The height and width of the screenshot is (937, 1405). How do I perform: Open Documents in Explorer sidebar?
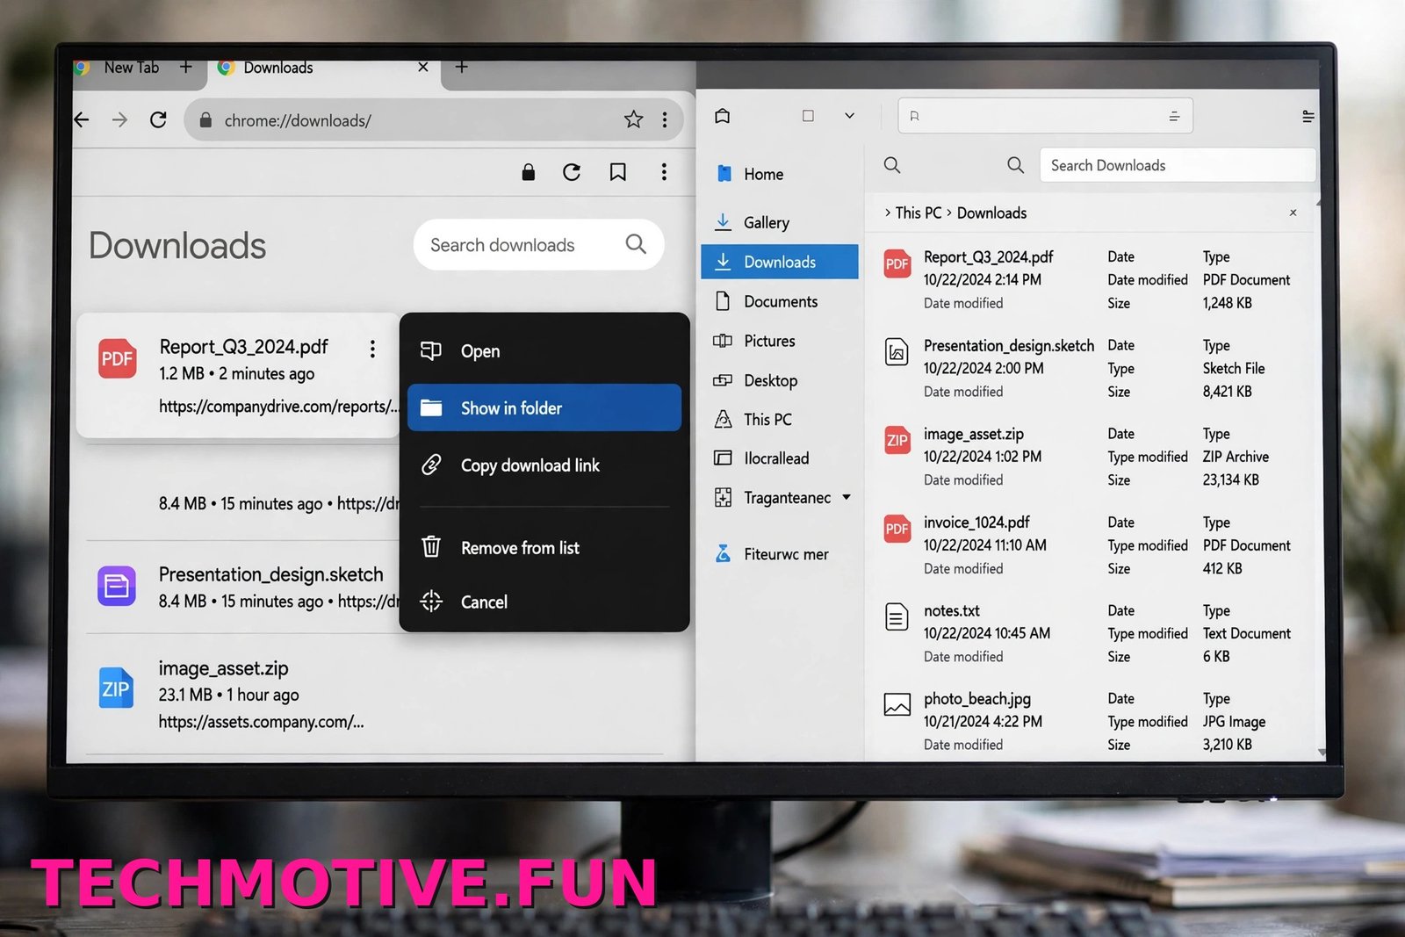point(780,301)
